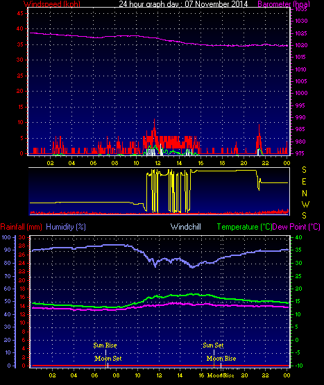
Task: Click the 'Dew Point (°C)' legend label
Action: pyautogui.click(x=296, y=227)
